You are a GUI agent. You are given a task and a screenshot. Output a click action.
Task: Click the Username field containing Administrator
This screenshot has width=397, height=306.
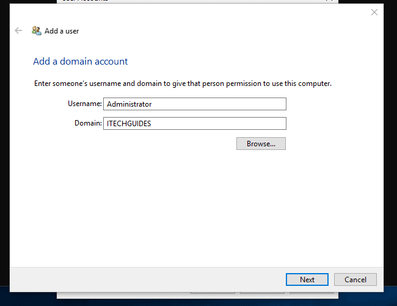tap(194, 104)
